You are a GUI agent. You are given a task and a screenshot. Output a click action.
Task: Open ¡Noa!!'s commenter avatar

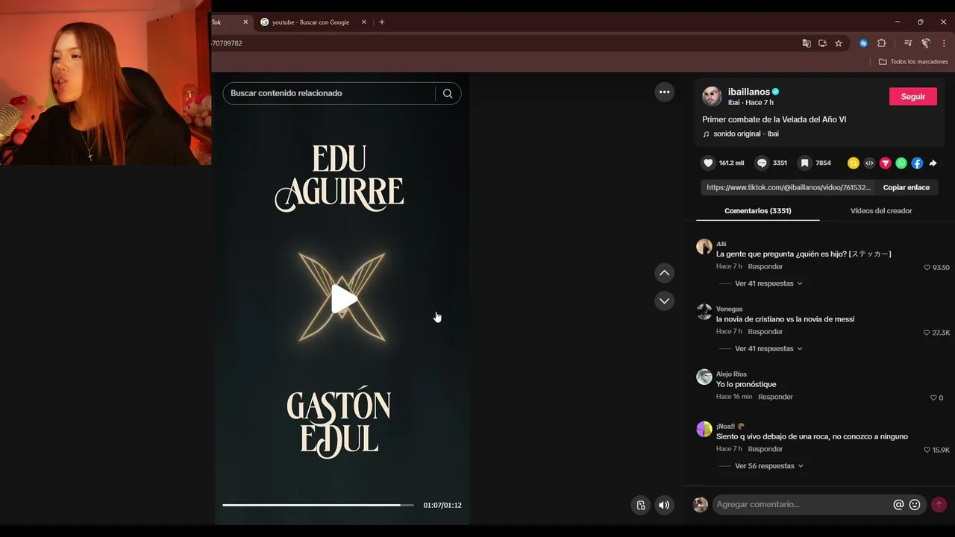pyautogui.click(x=704, y=429)
